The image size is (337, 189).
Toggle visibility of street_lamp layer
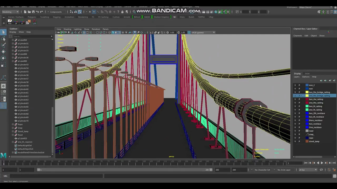click(295, 141)
